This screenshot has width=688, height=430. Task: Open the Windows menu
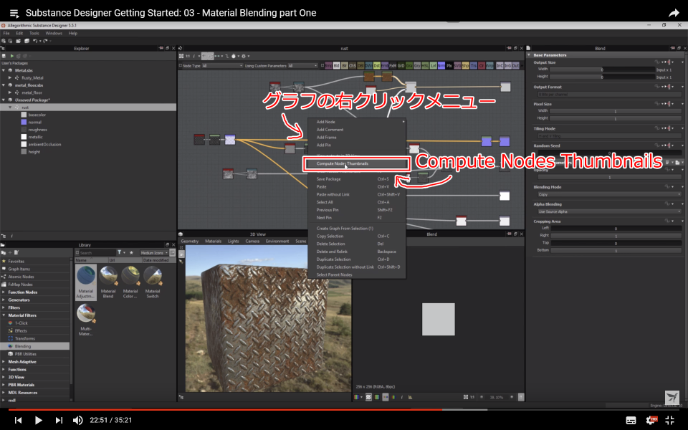54,34
